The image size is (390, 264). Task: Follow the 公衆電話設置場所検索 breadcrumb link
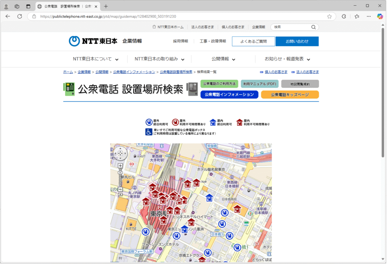click(x=176, y=72)
